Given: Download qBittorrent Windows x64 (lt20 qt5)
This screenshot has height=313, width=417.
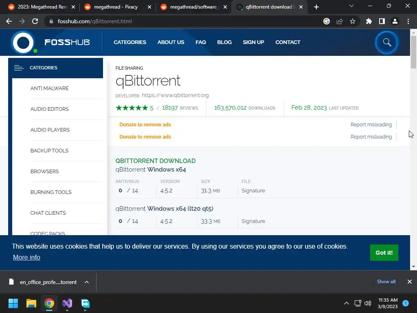Looking at the screenshot, I should click(x=165, y=209).
